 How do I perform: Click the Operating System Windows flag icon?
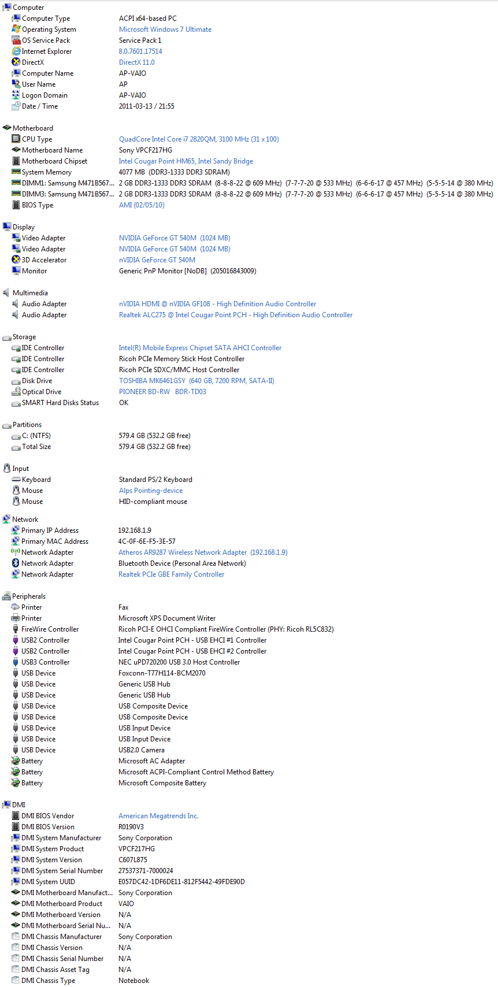point(16,29)
